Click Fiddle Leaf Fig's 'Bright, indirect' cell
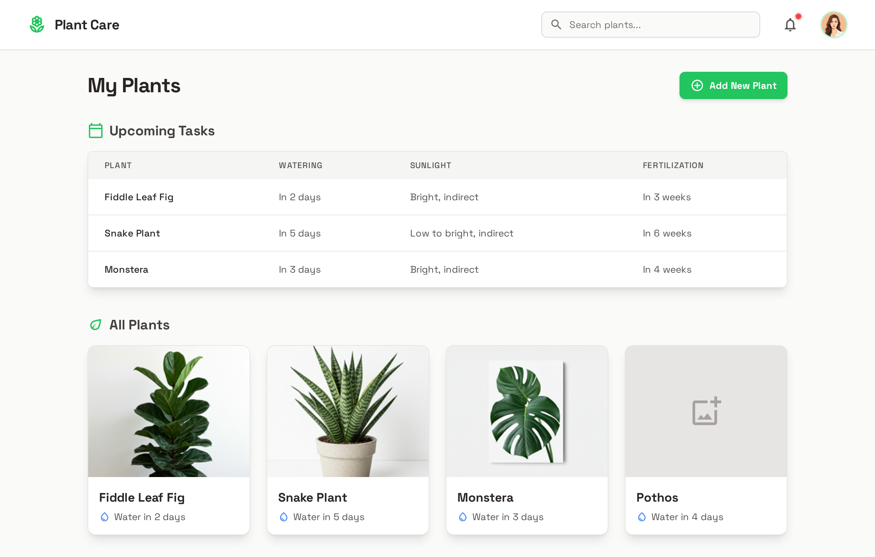 tap(444, 197)
